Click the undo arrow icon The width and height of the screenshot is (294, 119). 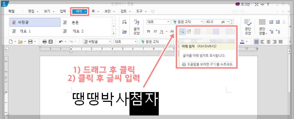pos(61,42)
